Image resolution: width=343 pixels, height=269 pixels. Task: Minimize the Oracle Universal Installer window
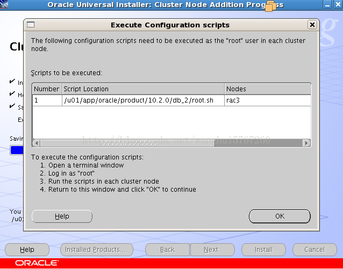tap(327, 5)
